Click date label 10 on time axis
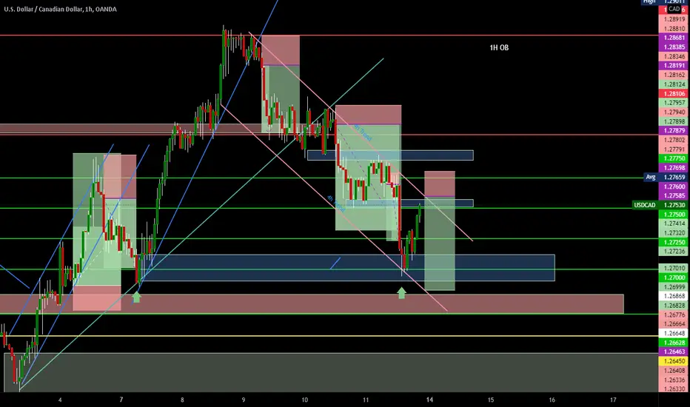The height and width of the screenshot is (407, 690). (304, 400)
